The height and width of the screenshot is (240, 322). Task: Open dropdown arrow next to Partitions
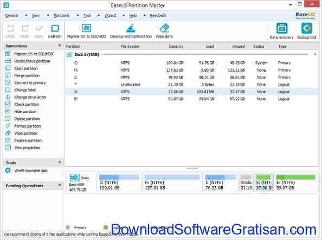(x=78, y=15)
